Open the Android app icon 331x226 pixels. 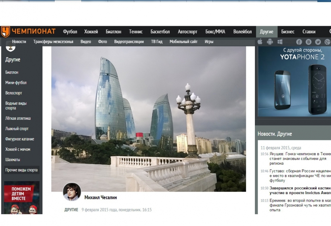coord(270,42)
